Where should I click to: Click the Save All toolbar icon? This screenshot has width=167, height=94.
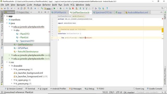[5, 8]
